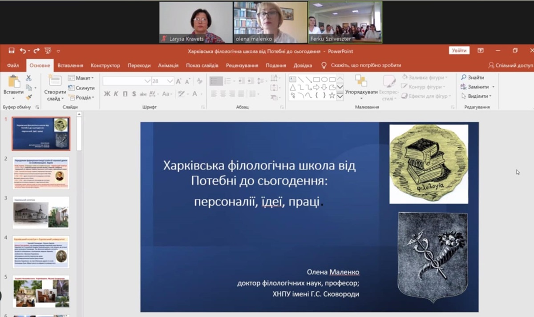The image size is (534, 317).
Task: Click the increase font size icon
Action: point(179,81)
